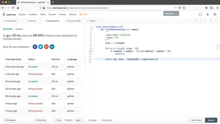Go to the Next problem
The image size is (220, 124).
click(x=79, y=120)
